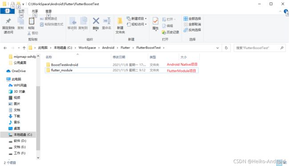This screenshot has height=166, width=289.
Task: Click Flutter in the breadcrumb path
Action: pos(125,47)
